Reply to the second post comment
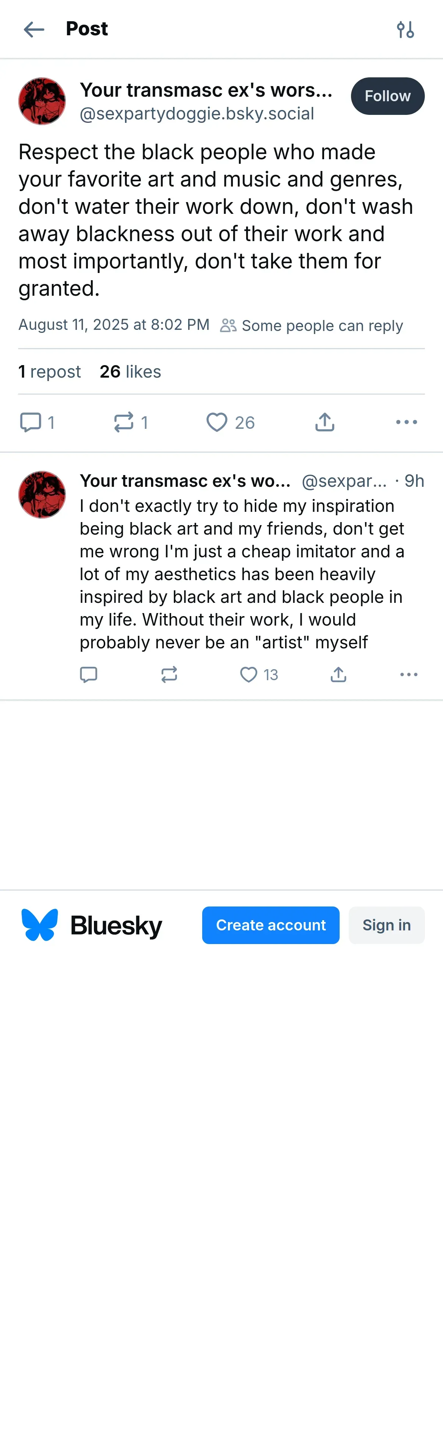Screen dimensions: 443x1432 pyautogui.click(x=89, y=674)
